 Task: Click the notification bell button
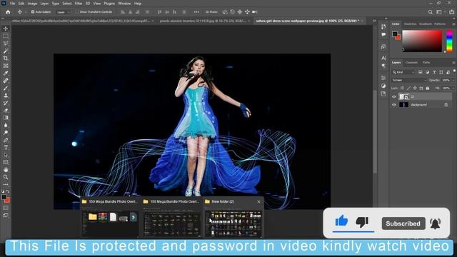[436, 223]
